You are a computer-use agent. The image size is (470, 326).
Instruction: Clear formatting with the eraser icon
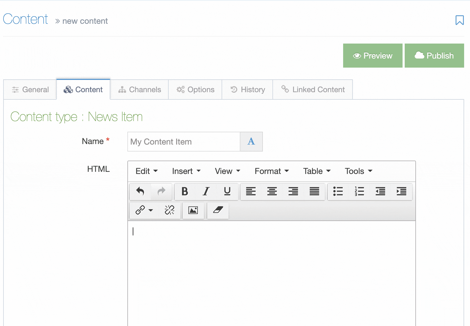(218, 210)
